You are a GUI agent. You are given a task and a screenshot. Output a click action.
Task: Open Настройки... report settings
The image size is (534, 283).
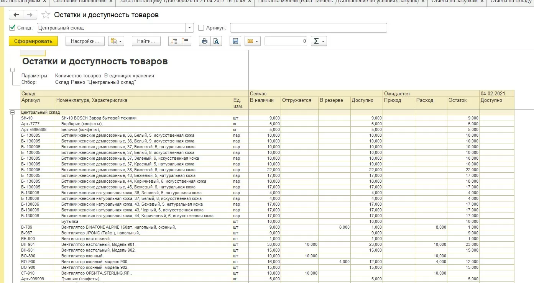coord(85,41)
